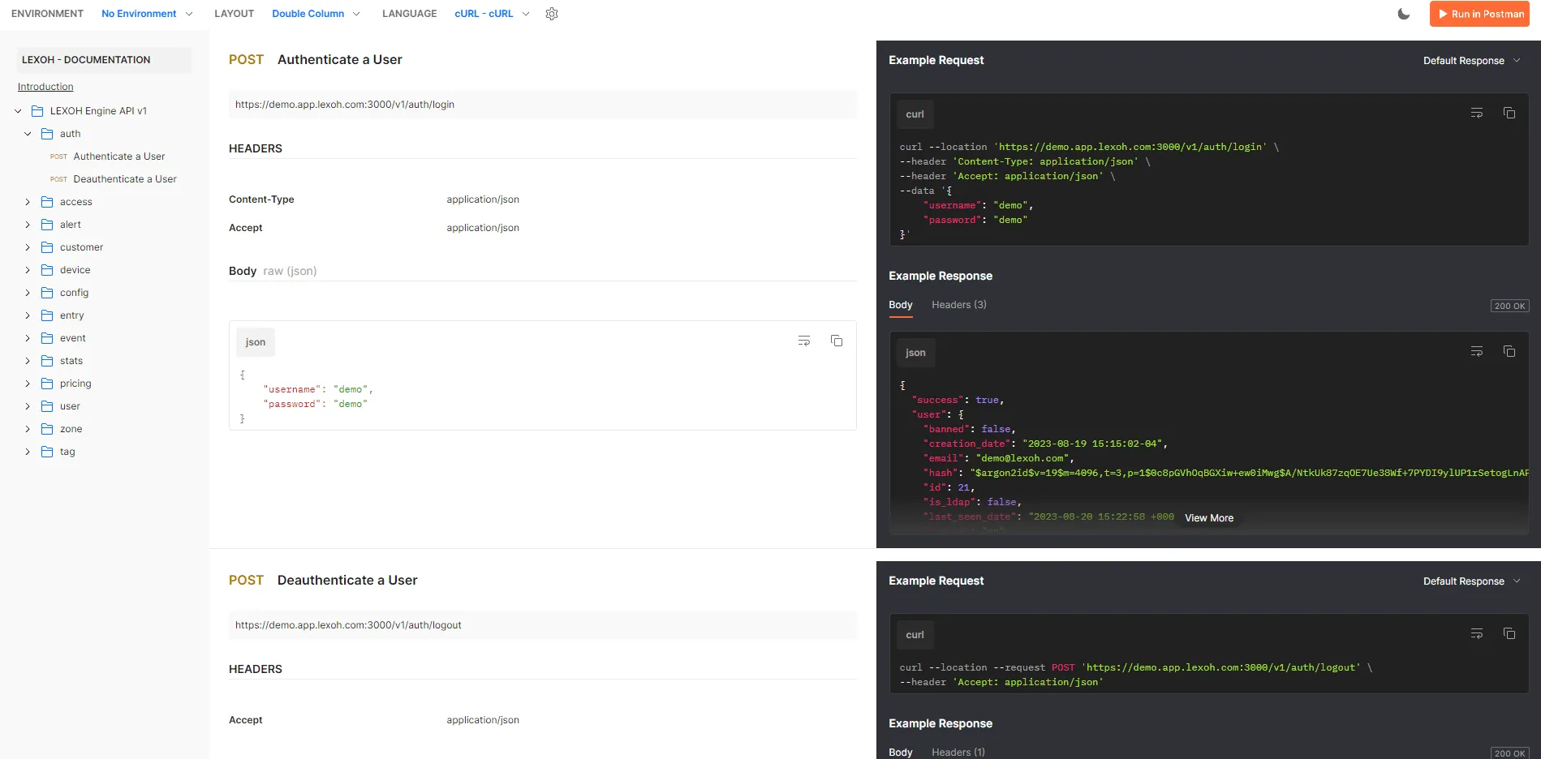This screenshot has height=759, width=1541.
Task: Switch to Body tab of login response
Action: (901, 305)
